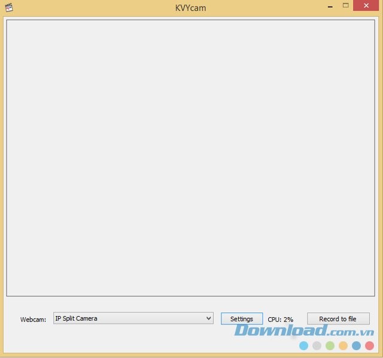Screen dimensions: 383x358
Task: Click the red dot under watermark
Action: 369,345
